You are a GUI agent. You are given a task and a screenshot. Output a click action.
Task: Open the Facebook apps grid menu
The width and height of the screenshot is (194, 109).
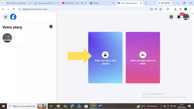click(171, 17)
